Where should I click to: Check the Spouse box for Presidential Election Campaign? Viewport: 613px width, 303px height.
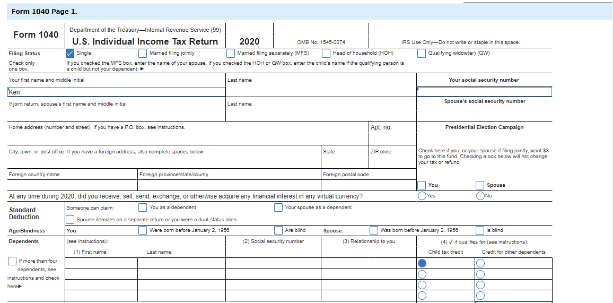[x=480, y=185]
